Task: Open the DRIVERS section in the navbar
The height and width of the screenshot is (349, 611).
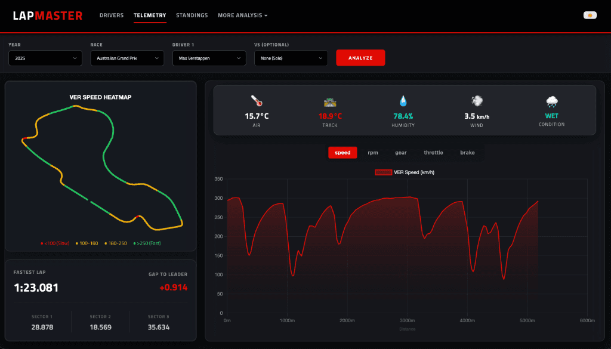Action: coord(112,16)
